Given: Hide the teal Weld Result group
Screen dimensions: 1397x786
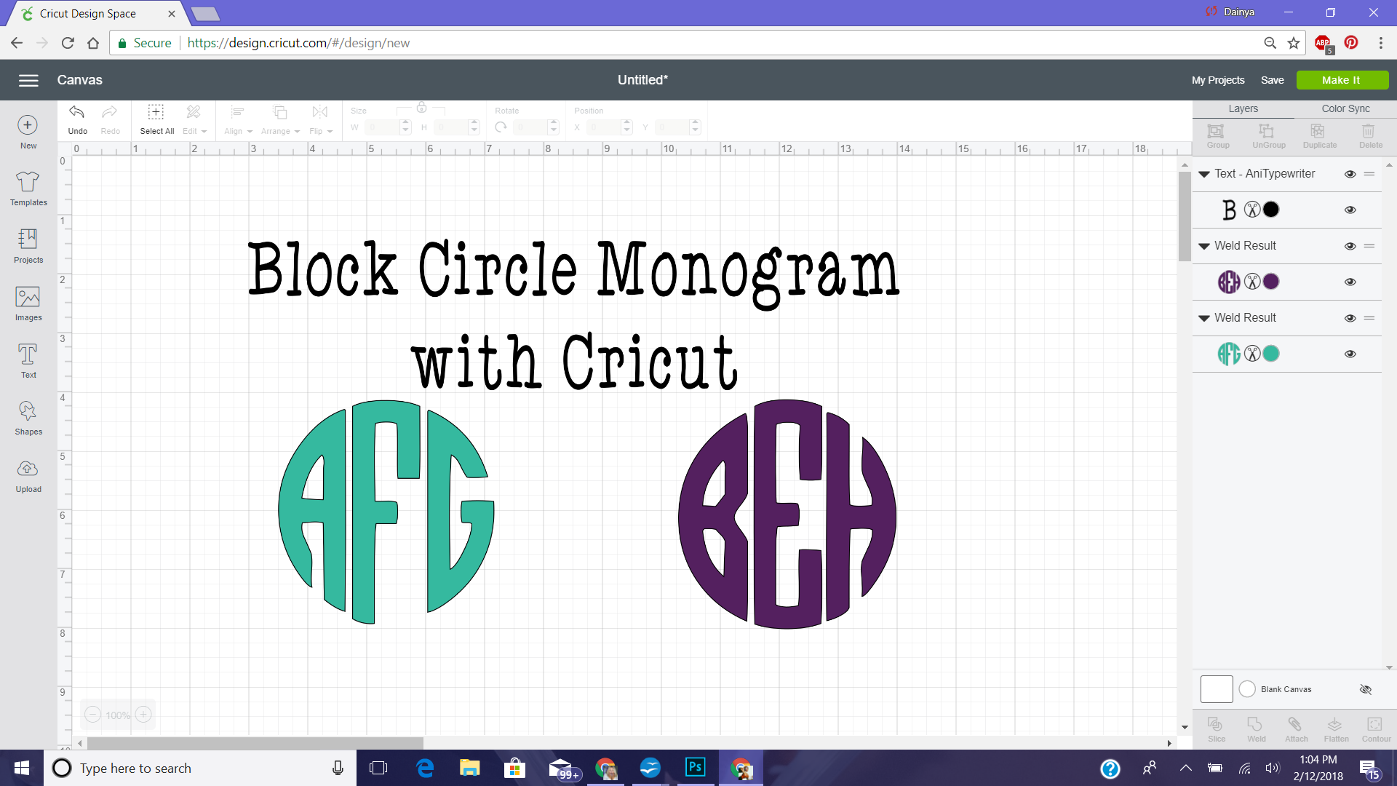Looking at the screenshot, I should click(x=1350, y=318).
